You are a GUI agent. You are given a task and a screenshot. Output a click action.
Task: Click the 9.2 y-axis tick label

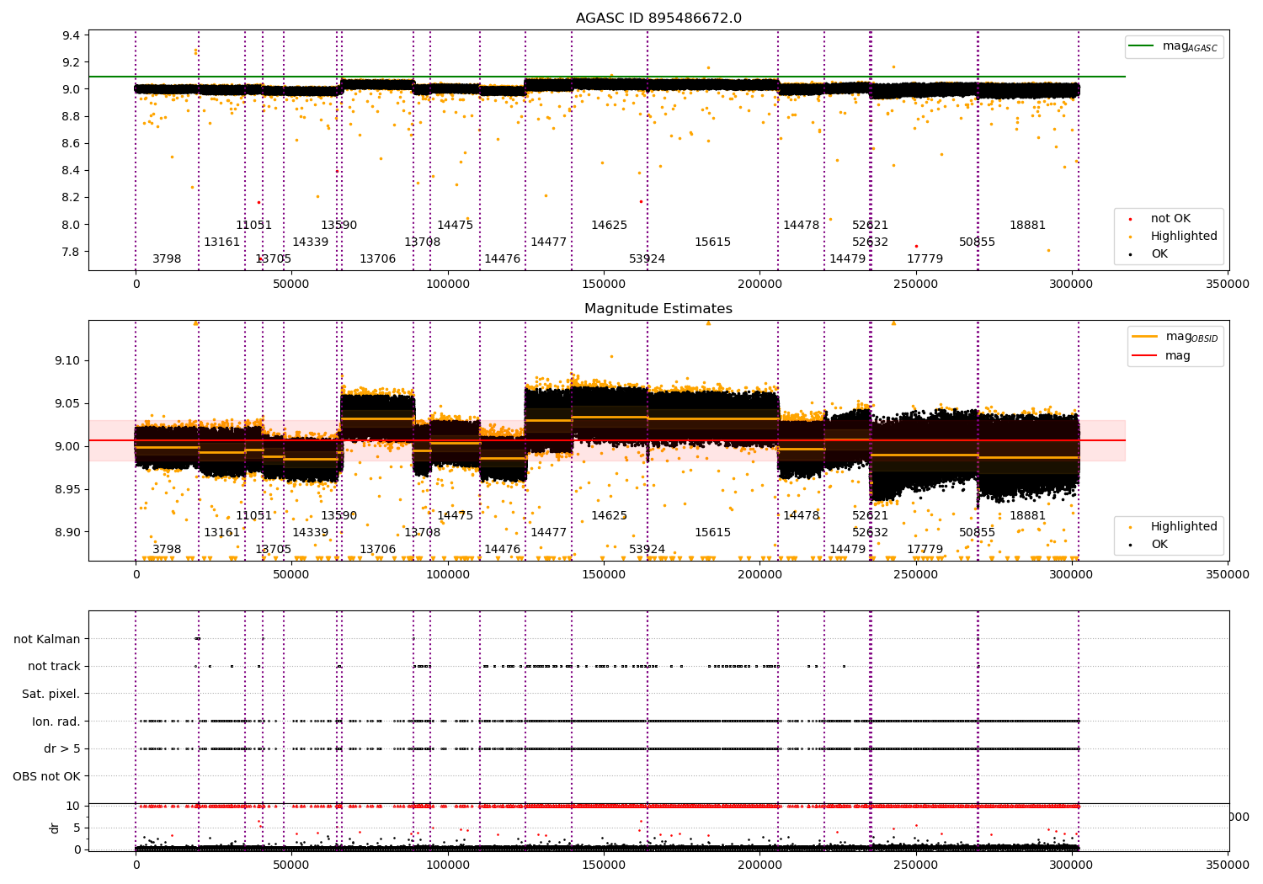72,62
